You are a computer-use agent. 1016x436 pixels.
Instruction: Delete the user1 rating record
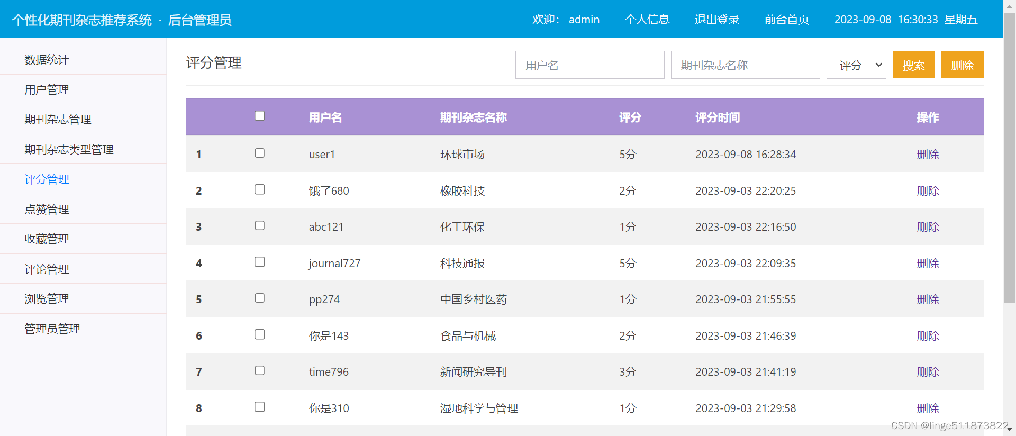(x=928, y=155)
